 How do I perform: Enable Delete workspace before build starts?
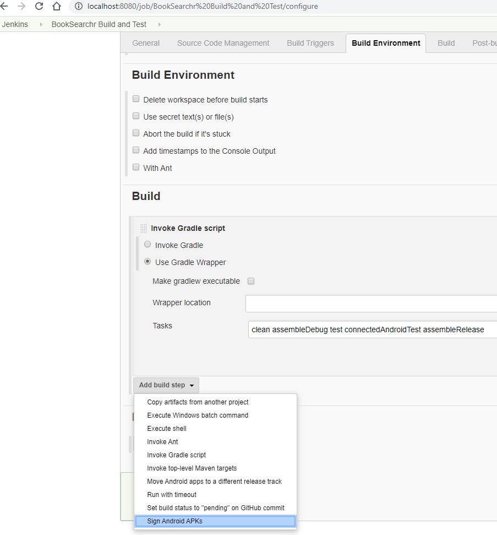136,99
